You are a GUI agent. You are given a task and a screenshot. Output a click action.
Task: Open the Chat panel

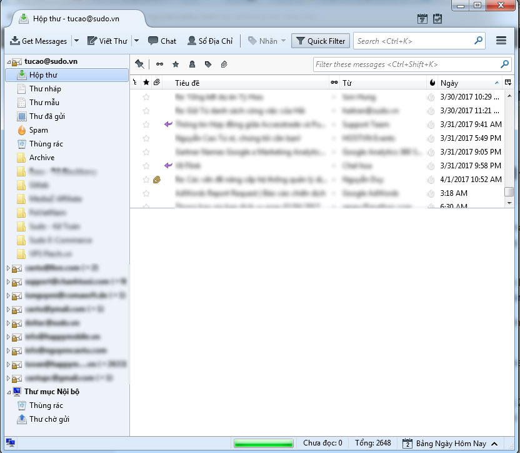coord(162,41)
